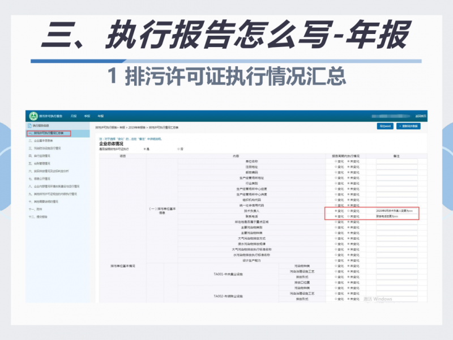Click the document icon beside 执行报告信息

[29, 125]
